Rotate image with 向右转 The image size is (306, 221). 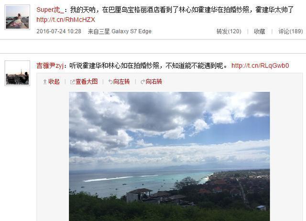click(154, 81)
